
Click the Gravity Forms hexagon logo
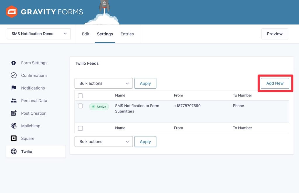(12, 12)
